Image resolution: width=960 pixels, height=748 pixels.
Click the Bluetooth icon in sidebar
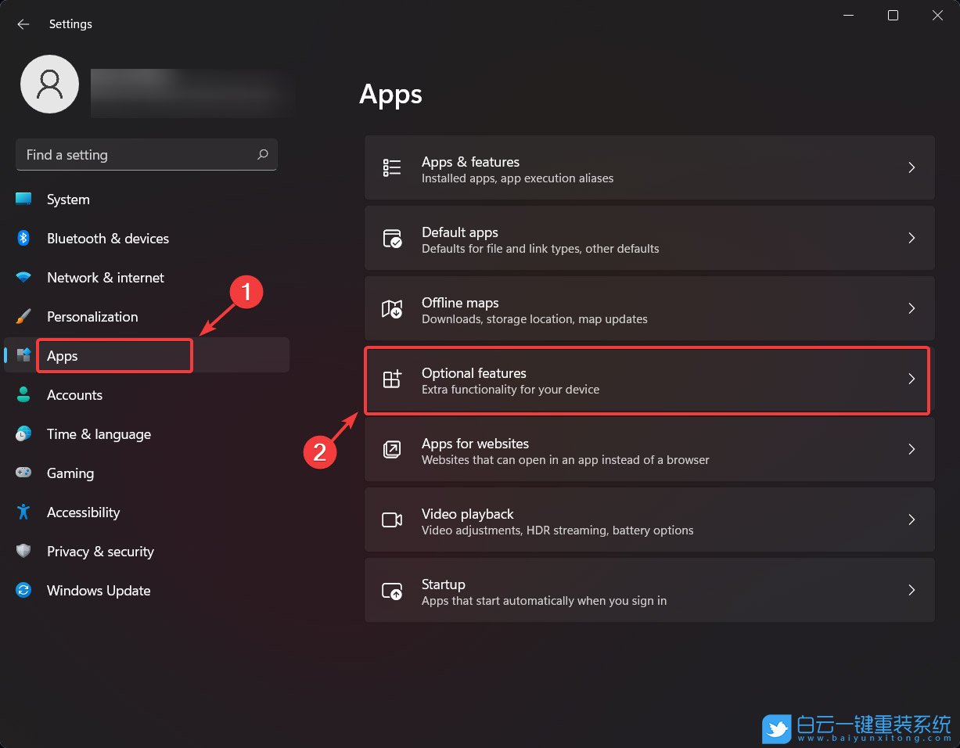click(x=23, y=239)
